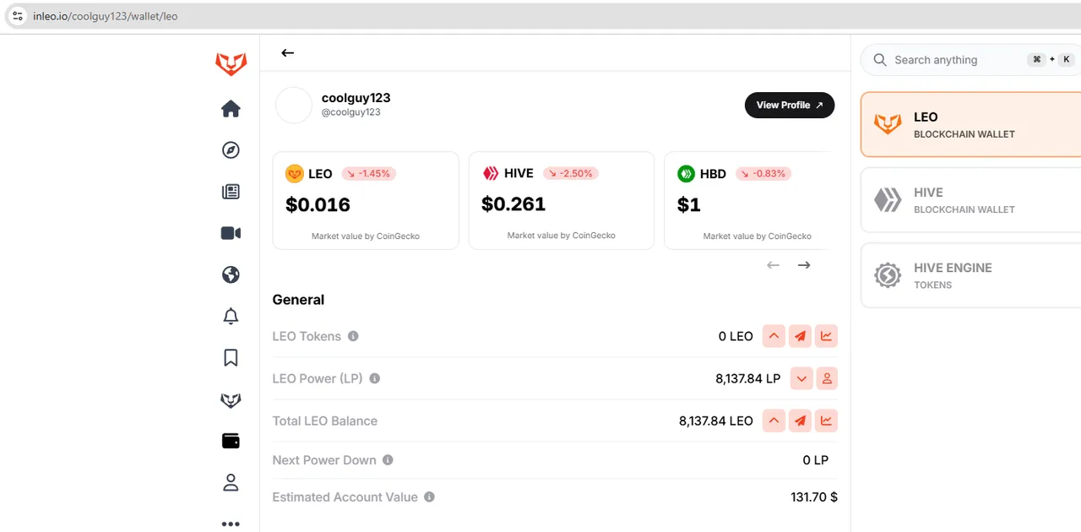Click the InLeo lion logo
1081x532 pixels.
coord(231,64)
